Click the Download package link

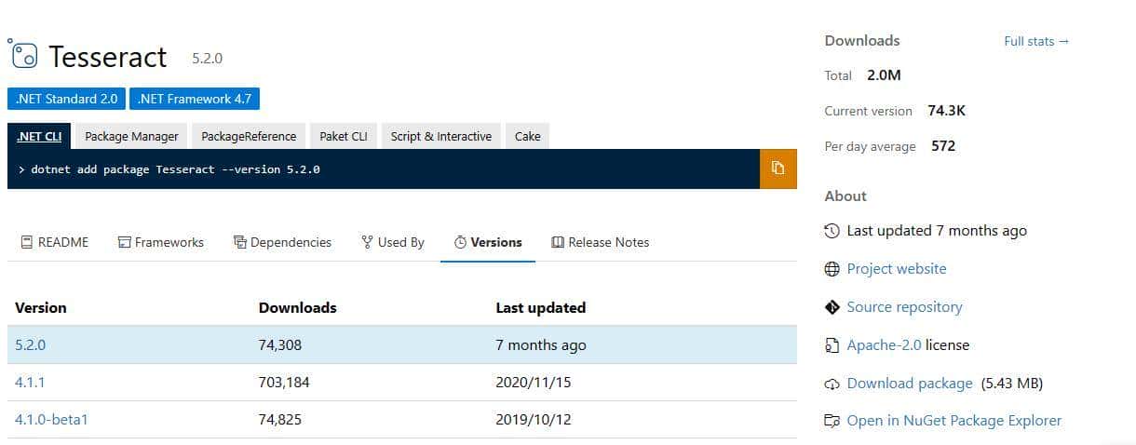click(x=910, y=384)
